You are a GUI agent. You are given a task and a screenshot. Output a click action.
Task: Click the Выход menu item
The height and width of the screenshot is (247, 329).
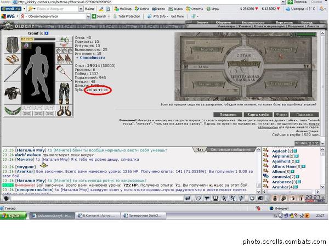point(307,23)
